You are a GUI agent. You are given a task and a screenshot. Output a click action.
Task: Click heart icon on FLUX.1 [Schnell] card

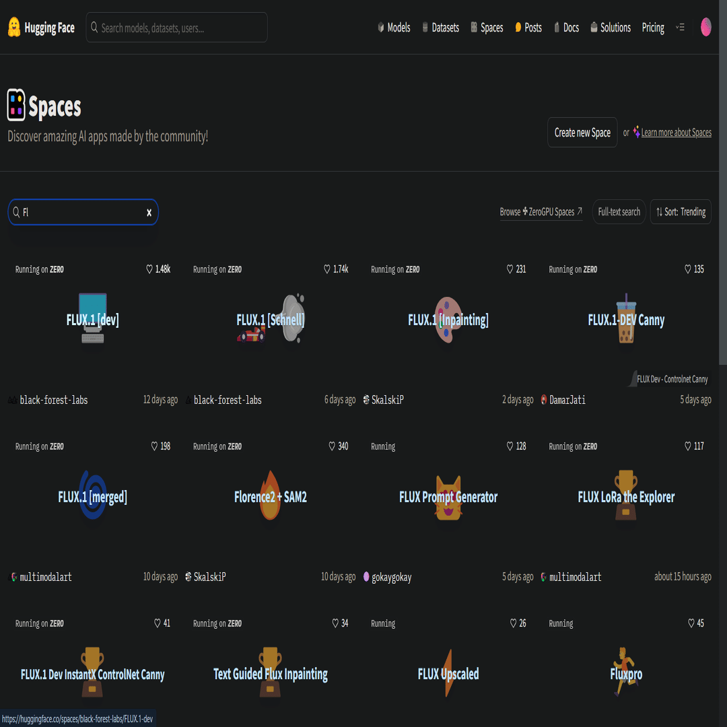[327, 269]
